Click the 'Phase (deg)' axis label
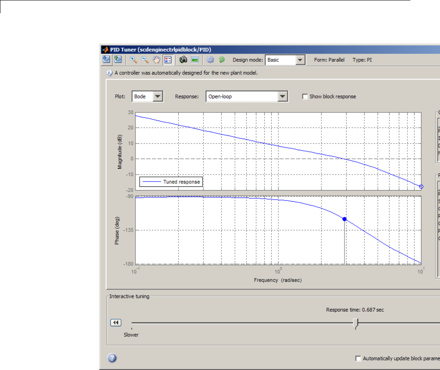 117,230
